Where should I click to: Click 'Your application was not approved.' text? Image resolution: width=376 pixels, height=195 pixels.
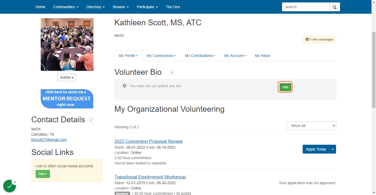coord(307,183)
